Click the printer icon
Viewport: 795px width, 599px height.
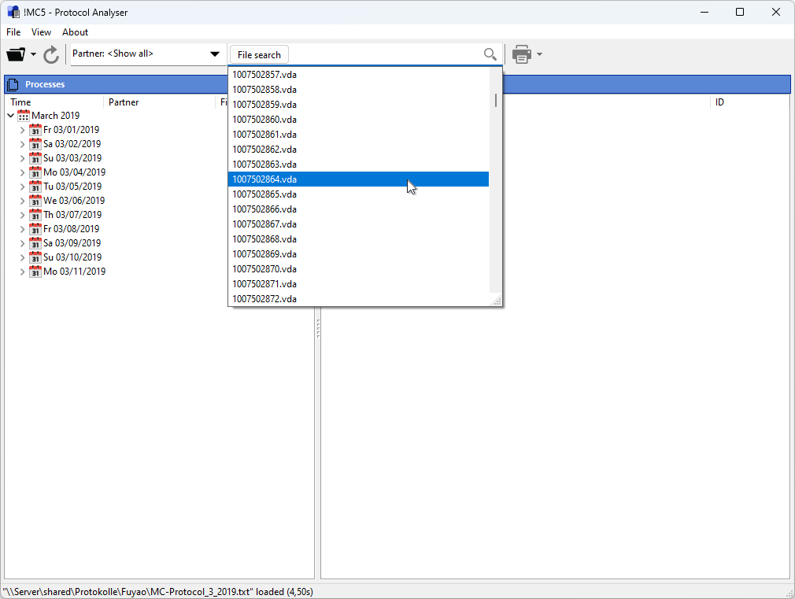[522, 54]
